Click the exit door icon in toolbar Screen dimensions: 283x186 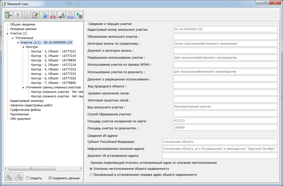click(x=9, y=15)
